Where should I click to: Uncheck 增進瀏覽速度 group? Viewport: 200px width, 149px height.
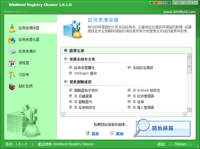tap(66, 82)
